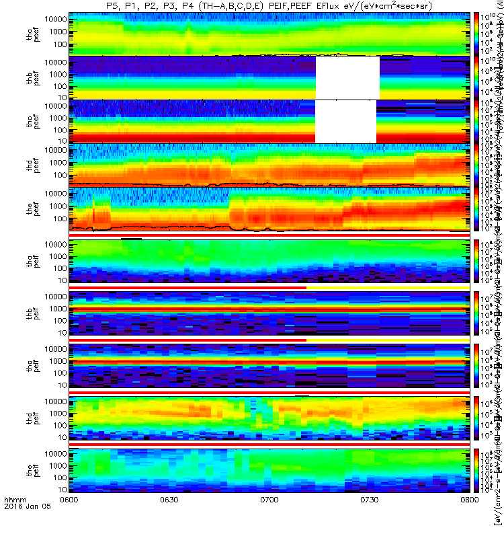The width and height of the screenshot is (504, 538).
Task: Select the 'thb peef' panel label
Action: tap(33, 78)
